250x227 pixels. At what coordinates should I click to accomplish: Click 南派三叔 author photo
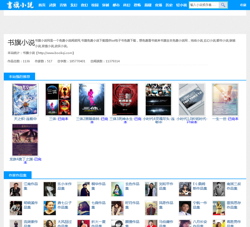coord(219,189)
